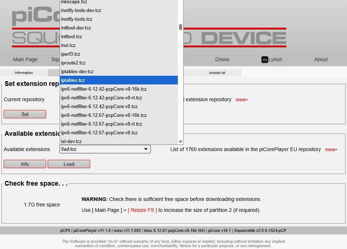Click the Info button
The height and width of the screenshot is (249, 347).
25,164
